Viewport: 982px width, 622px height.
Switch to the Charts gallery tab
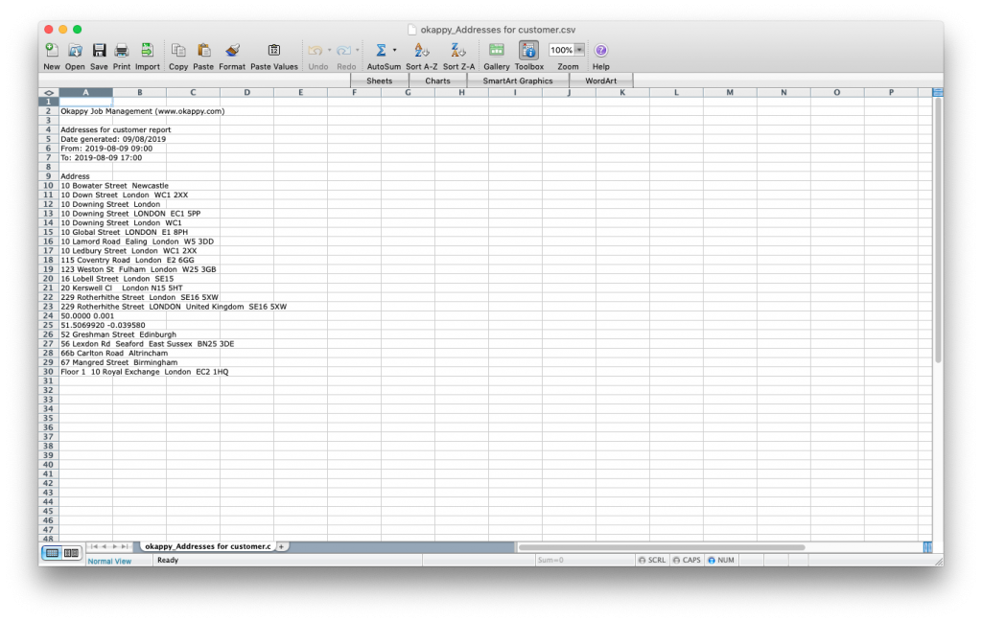pos(437,81)
